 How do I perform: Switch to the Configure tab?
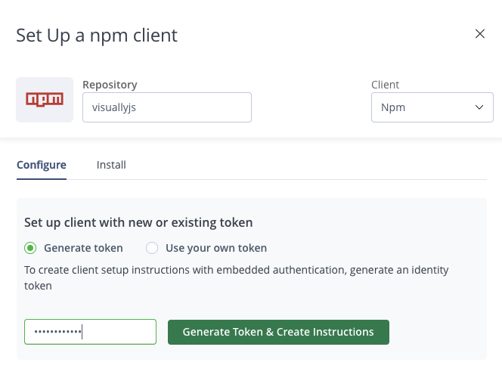coord(42,165)
